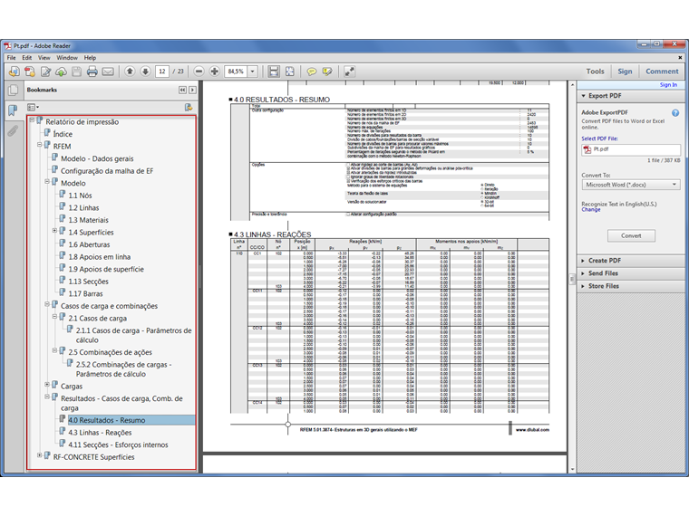This screenshot has height=516, width=689.
Task: Click the cloud upload toolbar icon
Action: pos(61,72)
